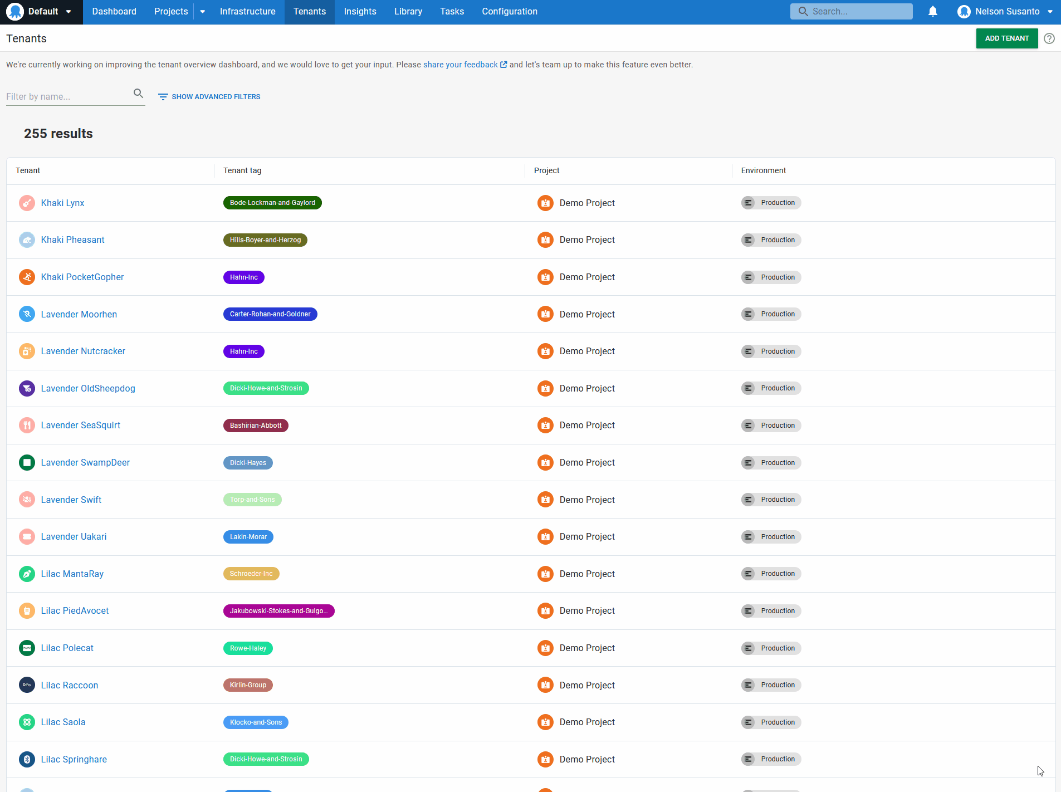This screenshot has height=792, width=1061.
Task: Click Production badge in Lilac Raccoon row
Action: [771, 685]
